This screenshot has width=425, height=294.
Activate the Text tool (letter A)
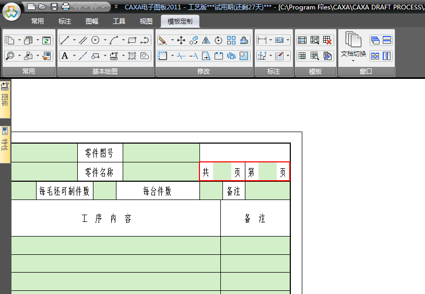point(65,56)
